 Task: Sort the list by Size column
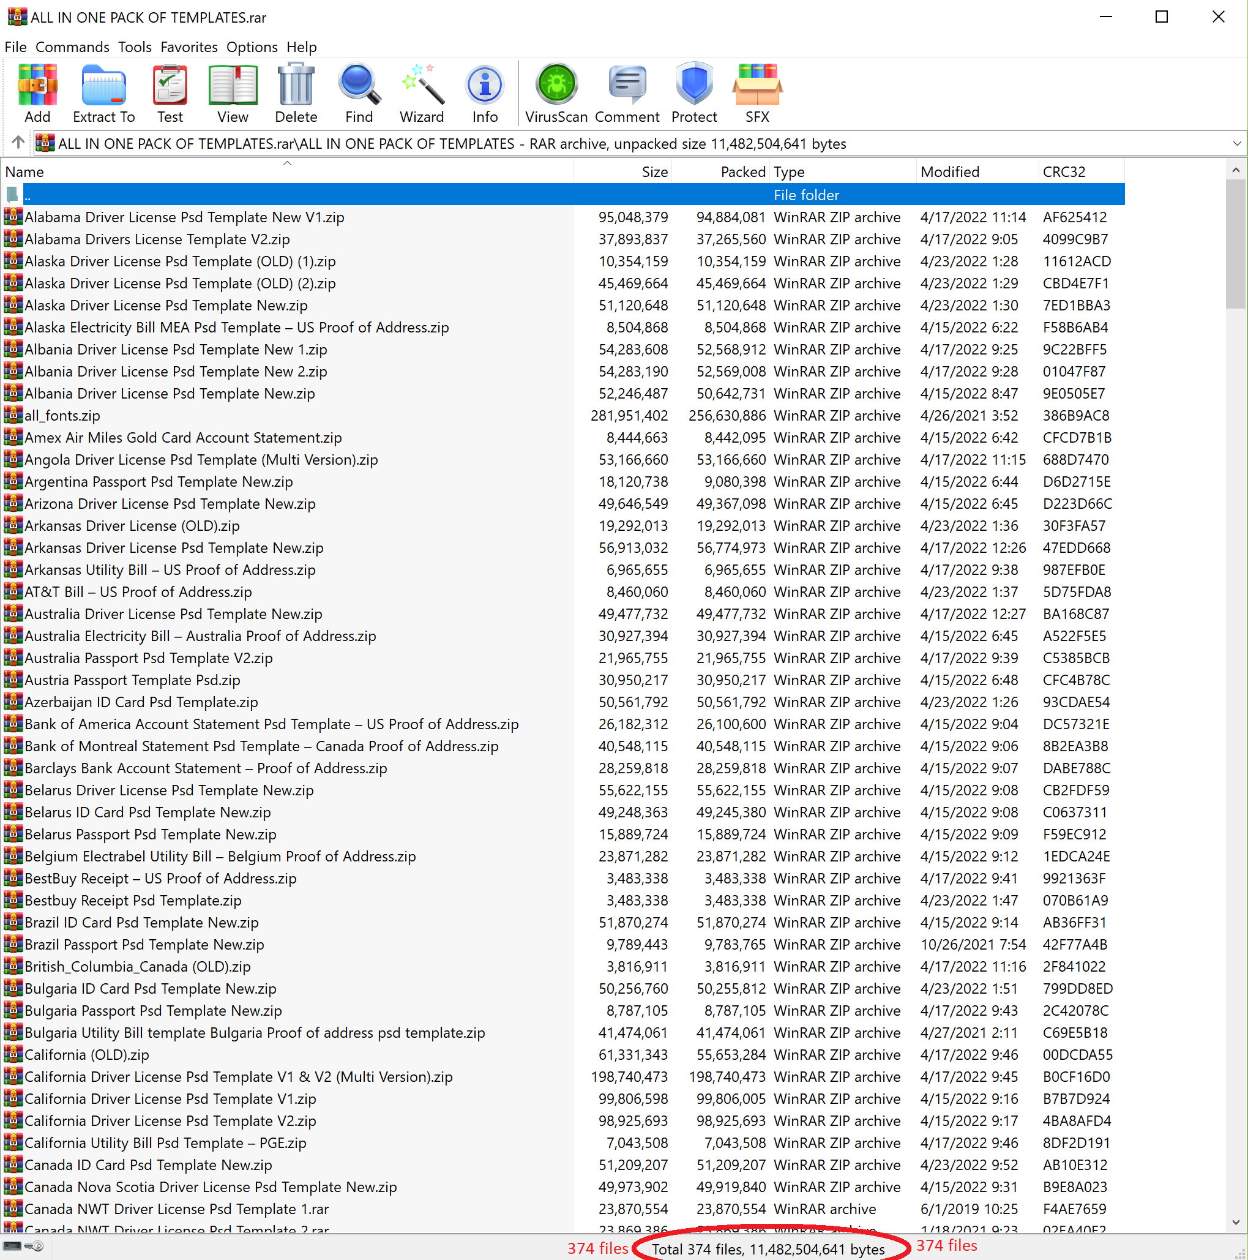654,172
